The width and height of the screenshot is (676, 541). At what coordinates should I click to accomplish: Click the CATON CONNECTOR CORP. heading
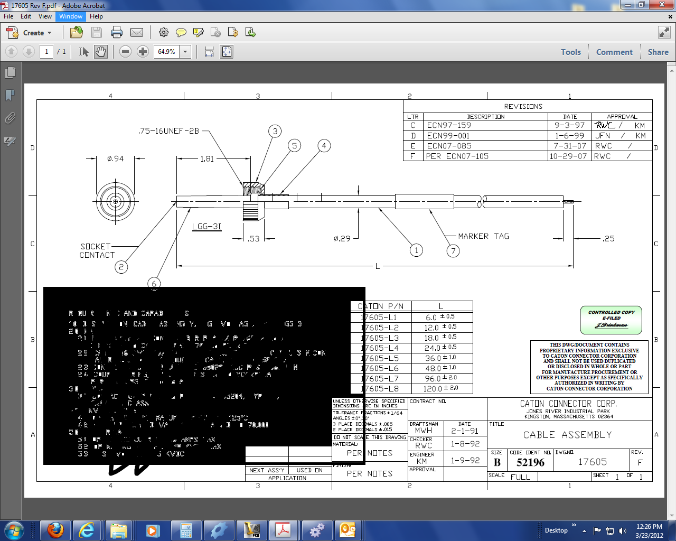pos(568,404)
